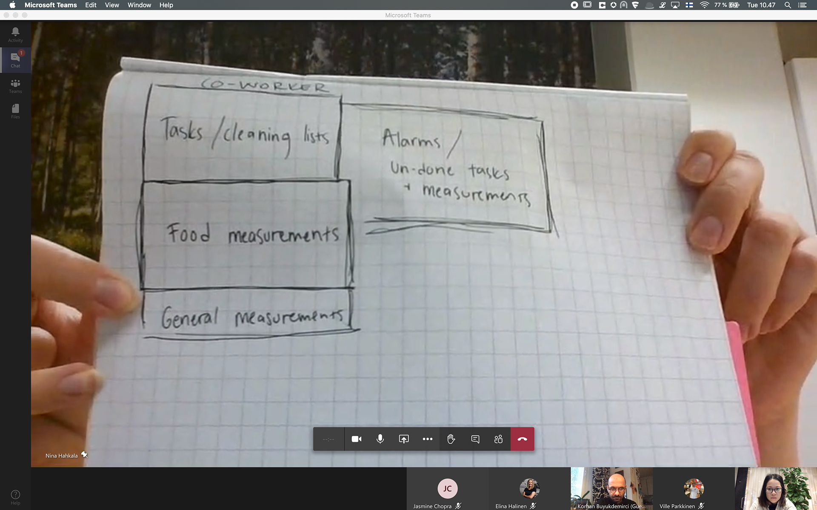This screenshot has height=510, width=817.
Task: Click the clock showing Tue 10.47
Action: pyautogui.click(x=761, y=5)
